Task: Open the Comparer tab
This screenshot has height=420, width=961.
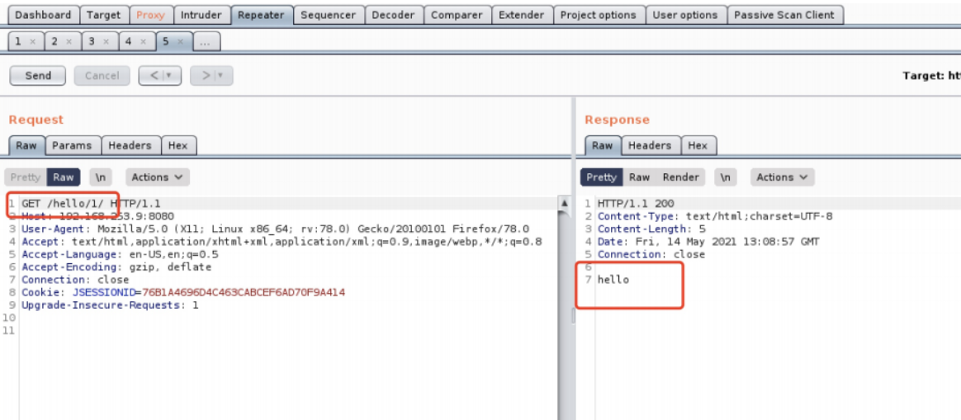Action: pyautogui.click(x=457, y=15)
